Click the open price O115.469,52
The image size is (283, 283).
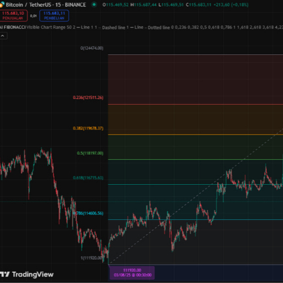pos(115,5)
